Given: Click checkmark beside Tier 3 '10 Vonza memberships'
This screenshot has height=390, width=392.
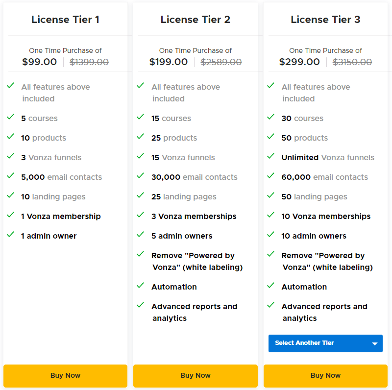Looking at the screenshot, I should tap(270, 215).
